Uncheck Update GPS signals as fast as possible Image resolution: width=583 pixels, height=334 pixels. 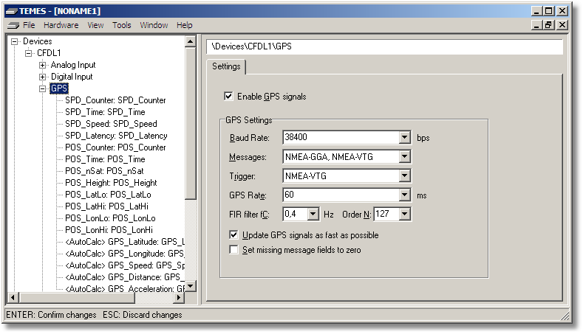pyautogui.click(x=233, y=235)
